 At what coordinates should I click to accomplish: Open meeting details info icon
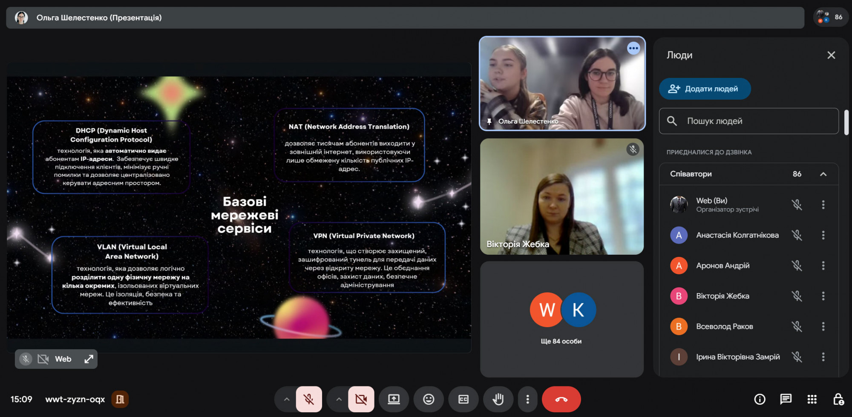(x=760, y=399)
